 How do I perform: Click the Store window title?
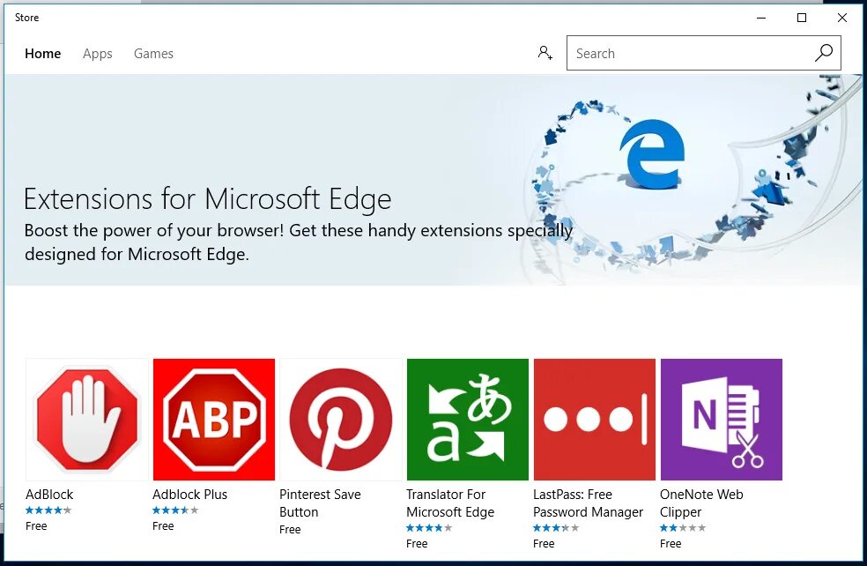(26, 18)
